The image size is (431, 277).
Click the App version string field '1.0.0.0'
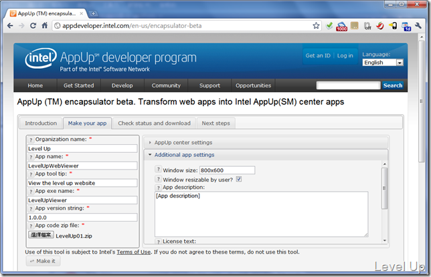coord(82,218)
